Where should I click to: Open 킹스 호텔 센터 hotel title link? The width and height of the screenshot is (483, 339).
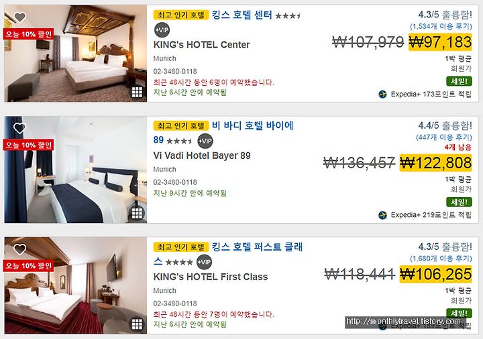click(x=241, y=15)
